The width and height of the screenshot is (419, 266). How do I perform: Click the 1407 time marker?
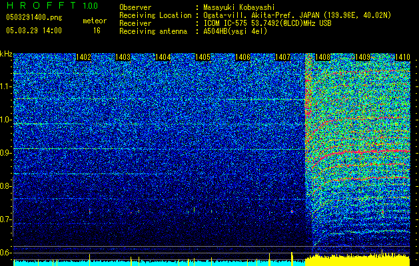tap(282, 57)
